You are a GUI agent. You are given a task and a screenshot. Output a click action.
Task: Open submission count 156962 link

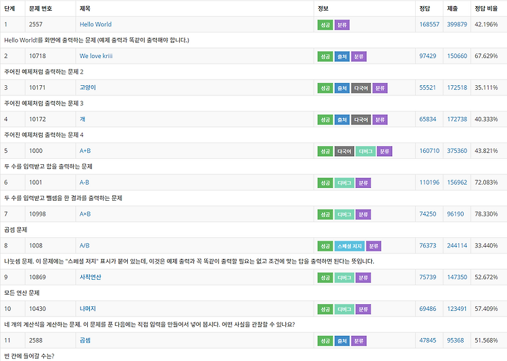coord(457,183)
